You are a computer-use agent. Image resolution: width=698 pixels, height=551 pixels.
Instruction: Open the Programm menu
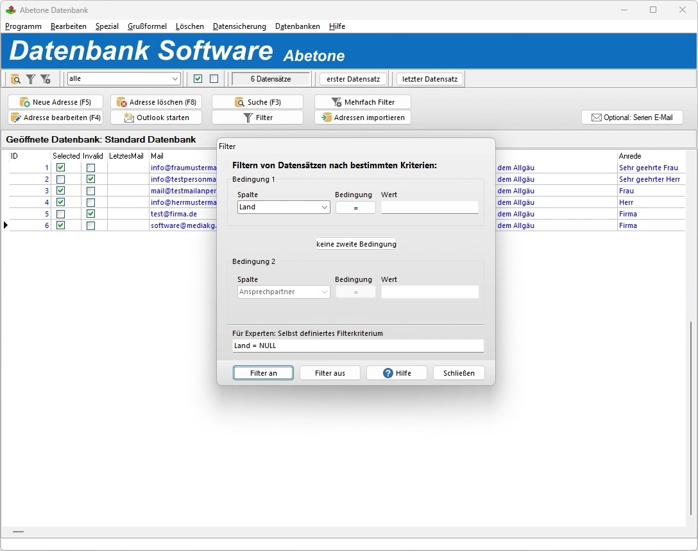(x=23, y=26)
